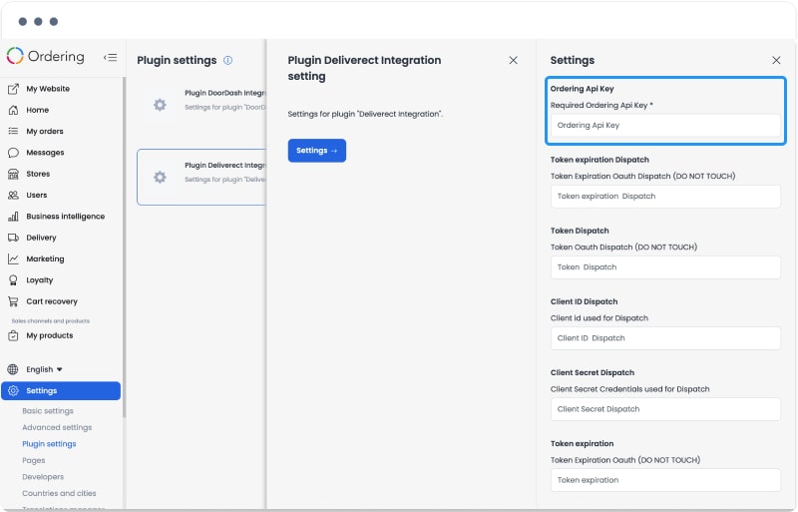Select Plugin DoorDash Integration card

[201, 105]
